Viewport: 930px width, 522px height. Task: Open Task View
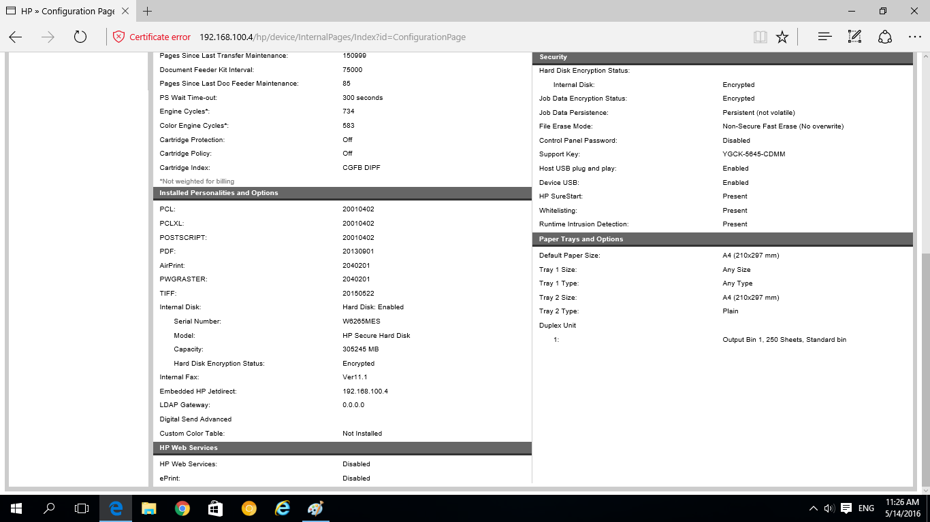[82, 508]
